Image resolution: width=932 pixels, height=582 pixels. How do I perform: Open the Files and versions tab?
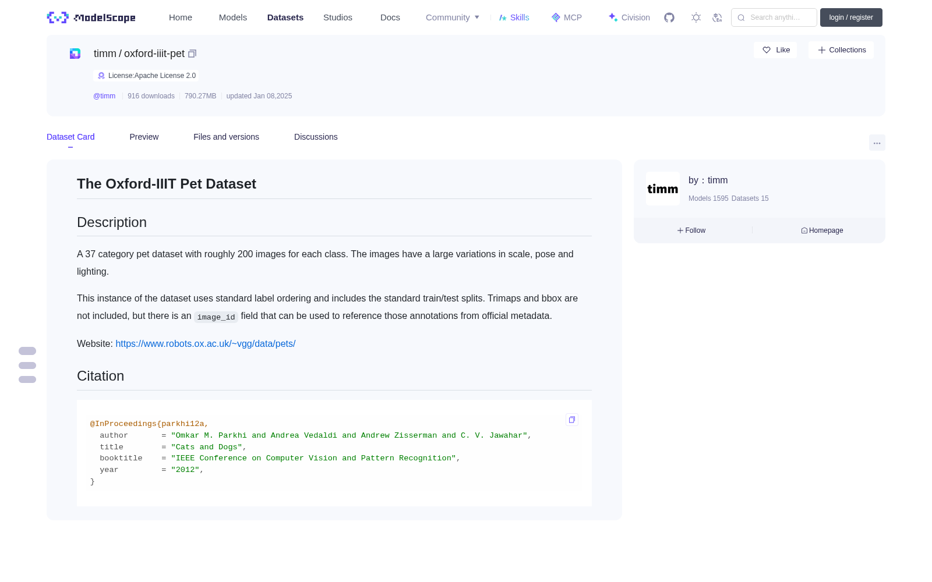tap(226, 137)
